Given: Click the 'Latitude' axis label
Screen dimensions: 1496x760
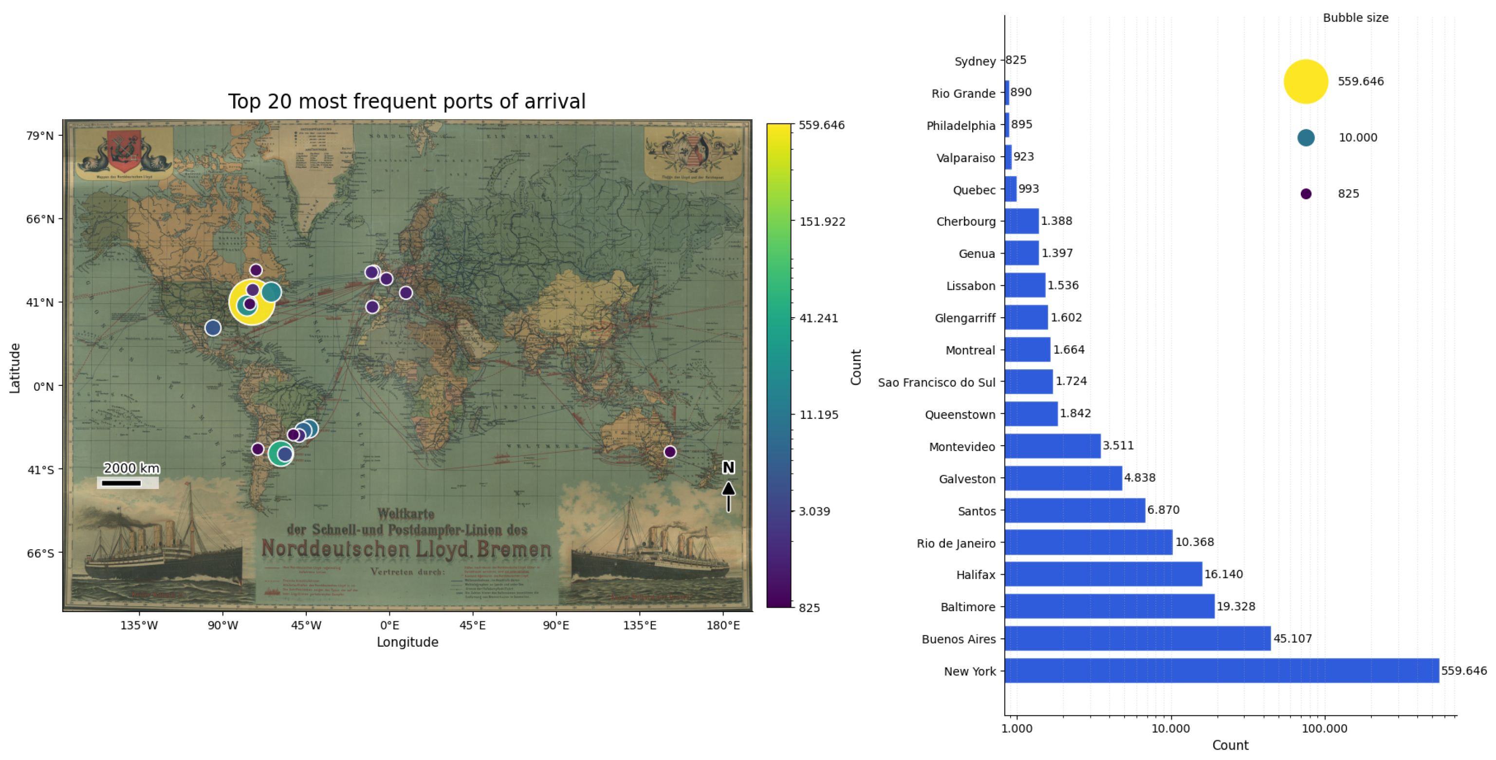Looking at the screenshot, I should coord(15,368).
